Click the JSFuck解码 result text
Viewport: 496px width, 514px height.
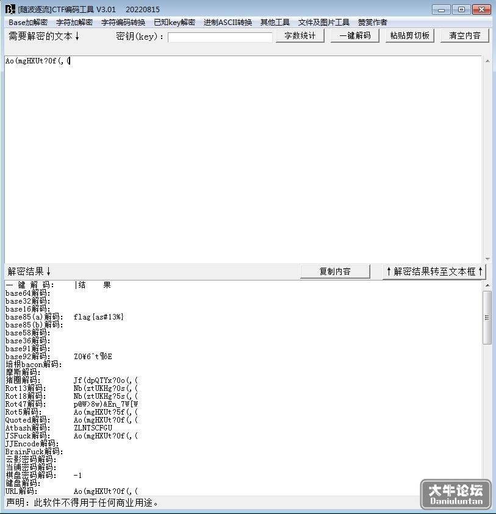pyautogui.click(x=106, y=436)
